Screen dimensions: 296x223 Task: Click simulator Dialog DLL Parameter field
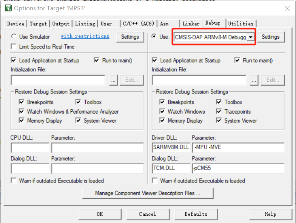(97, 168)
